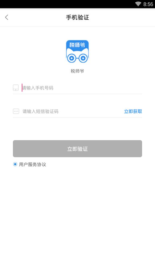Click the phone icon beside mobile number field
Image resolution: width=155 pixels, height=276 pixels.
pos(16,87)
